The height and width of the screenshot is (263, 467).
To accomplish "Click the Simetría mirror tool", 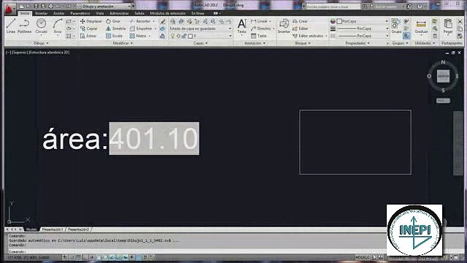I will [116, 28].
